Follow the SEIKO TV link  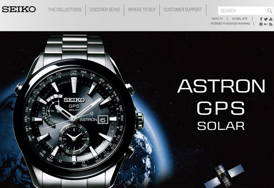217,19
